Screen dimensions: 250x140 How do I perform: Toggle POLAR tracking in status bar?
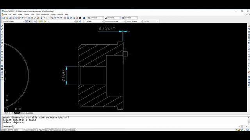tap(41, 130)
